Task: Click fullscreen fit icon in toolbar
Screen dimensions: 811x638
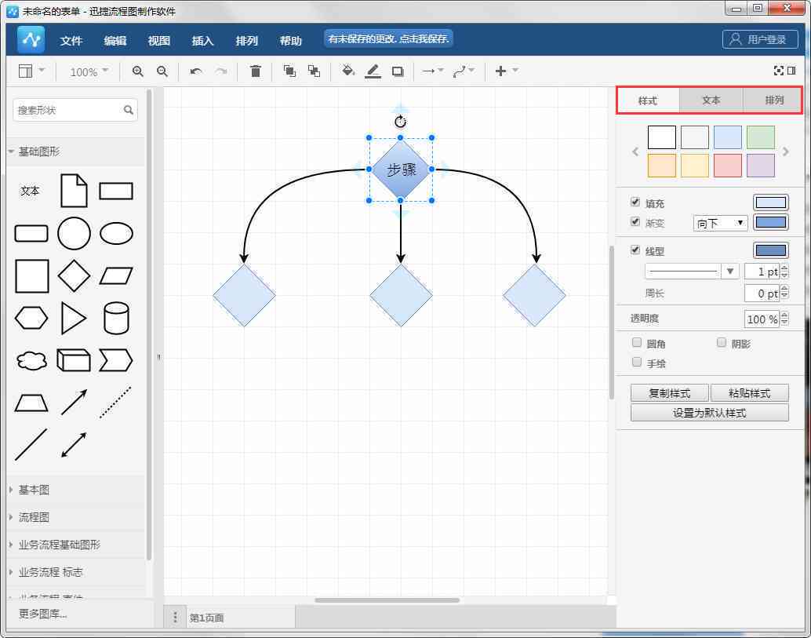Action: (x=778, y=71)
